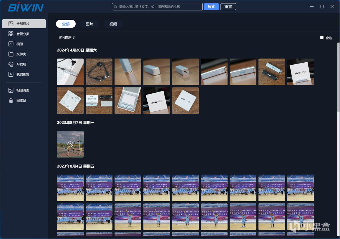This screenshot has width=340, height=239.
Task: Click the 时间排序 sort label
Action: point(65,37)
